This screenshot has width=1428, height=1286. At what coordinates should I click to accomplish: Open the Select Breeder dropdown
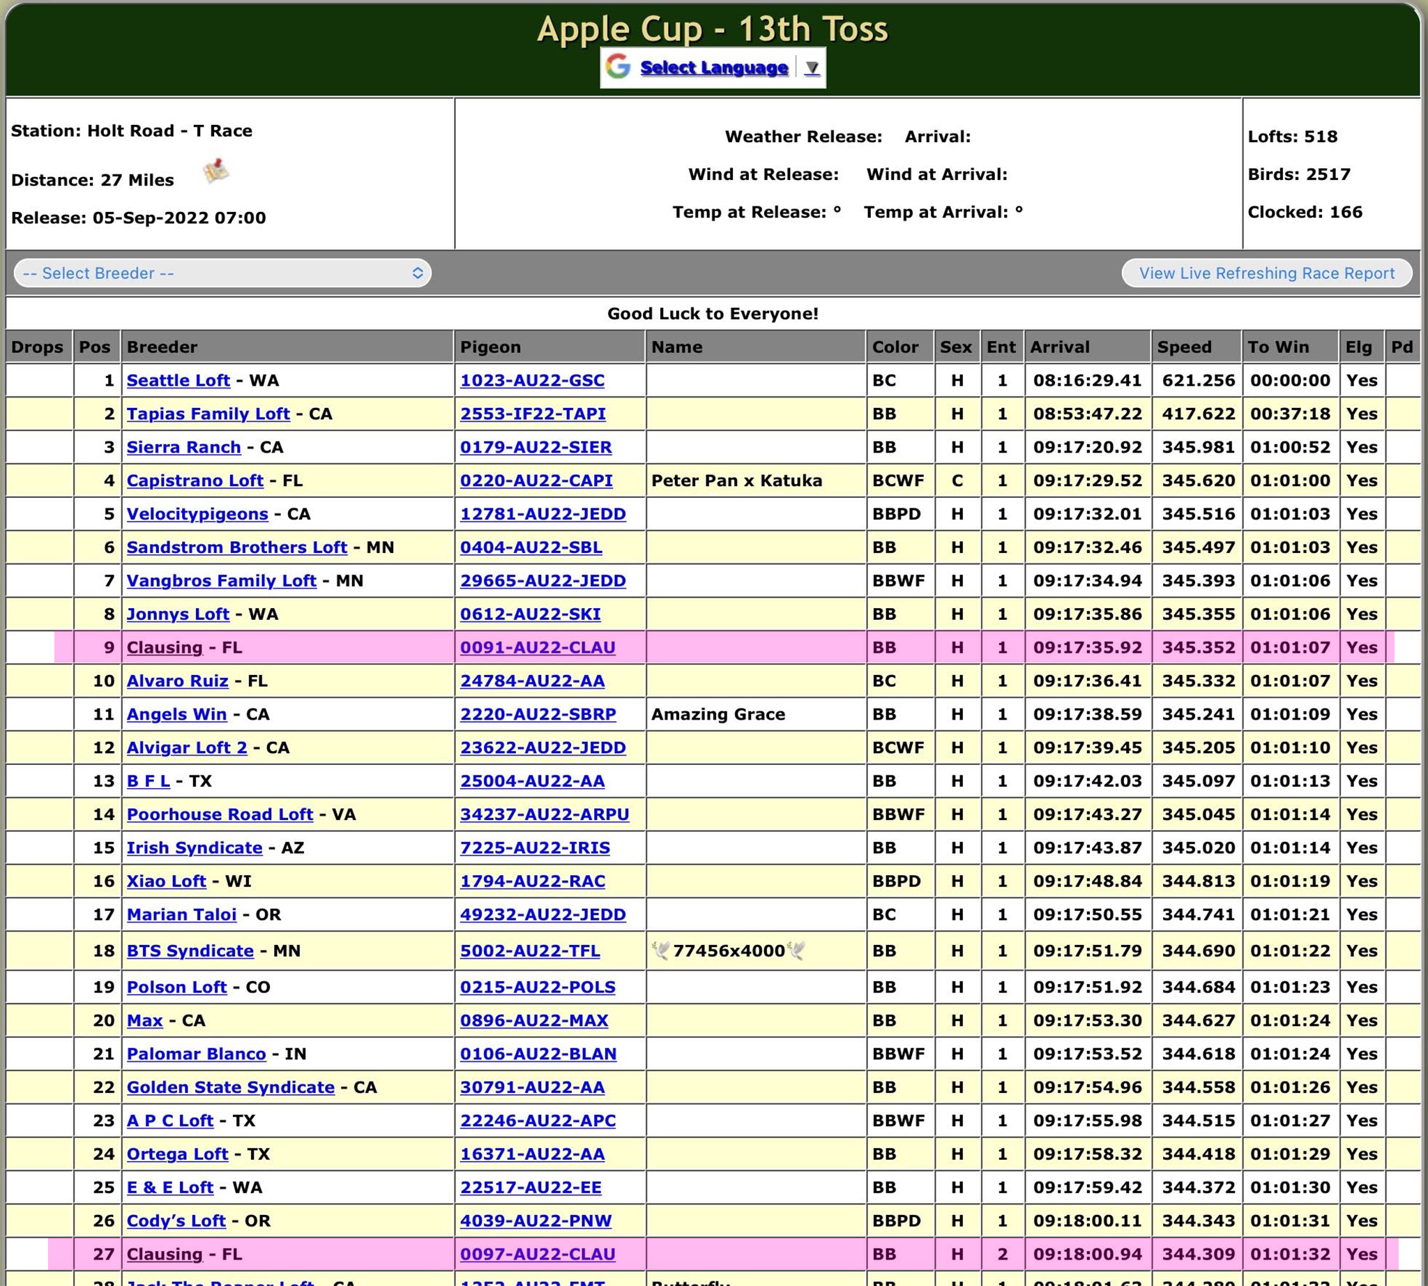[x=222, y=273]
